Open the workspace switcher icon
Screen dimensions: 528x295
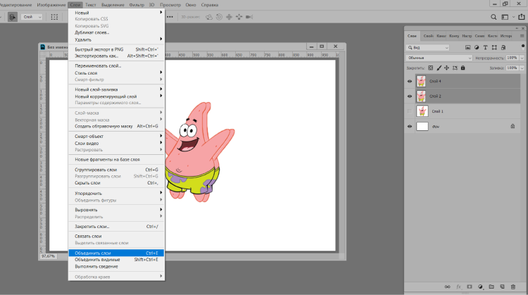pos(505,17)
